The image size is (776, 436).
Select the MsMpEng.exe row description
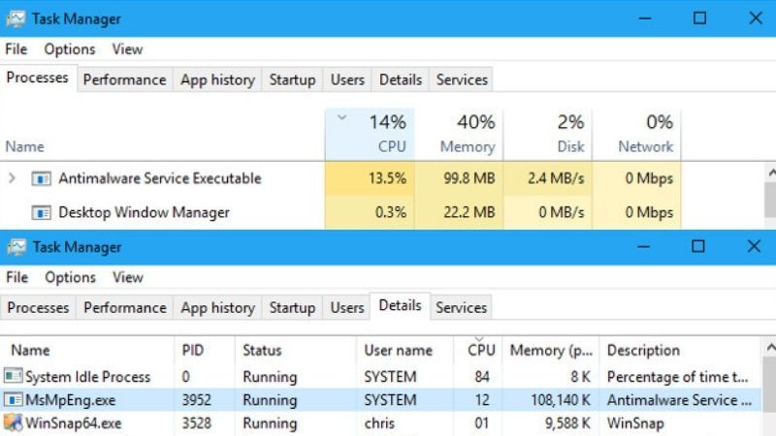click(x=678, y=399)
